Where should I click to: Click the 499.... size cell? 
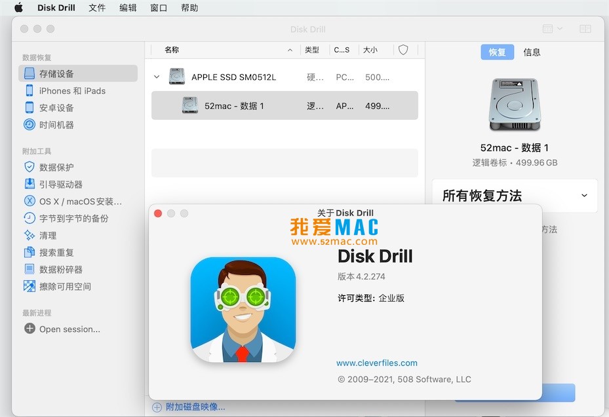pyautogui.click(x=377, y=106)
